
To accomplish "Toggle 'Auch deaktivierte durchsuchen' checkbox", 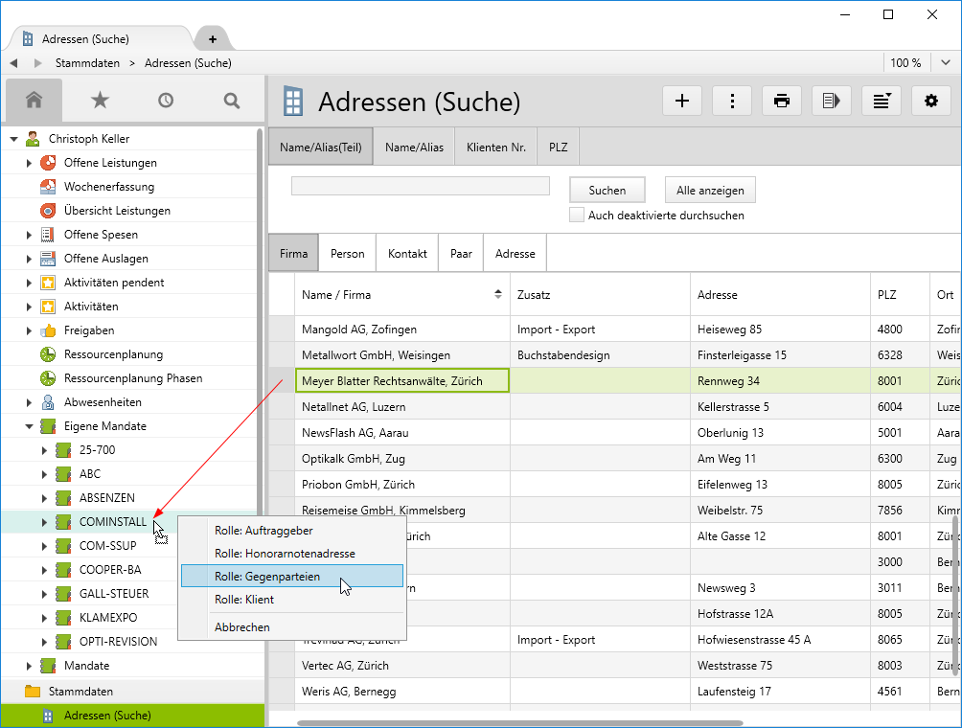I will click(x=577, y=216).
